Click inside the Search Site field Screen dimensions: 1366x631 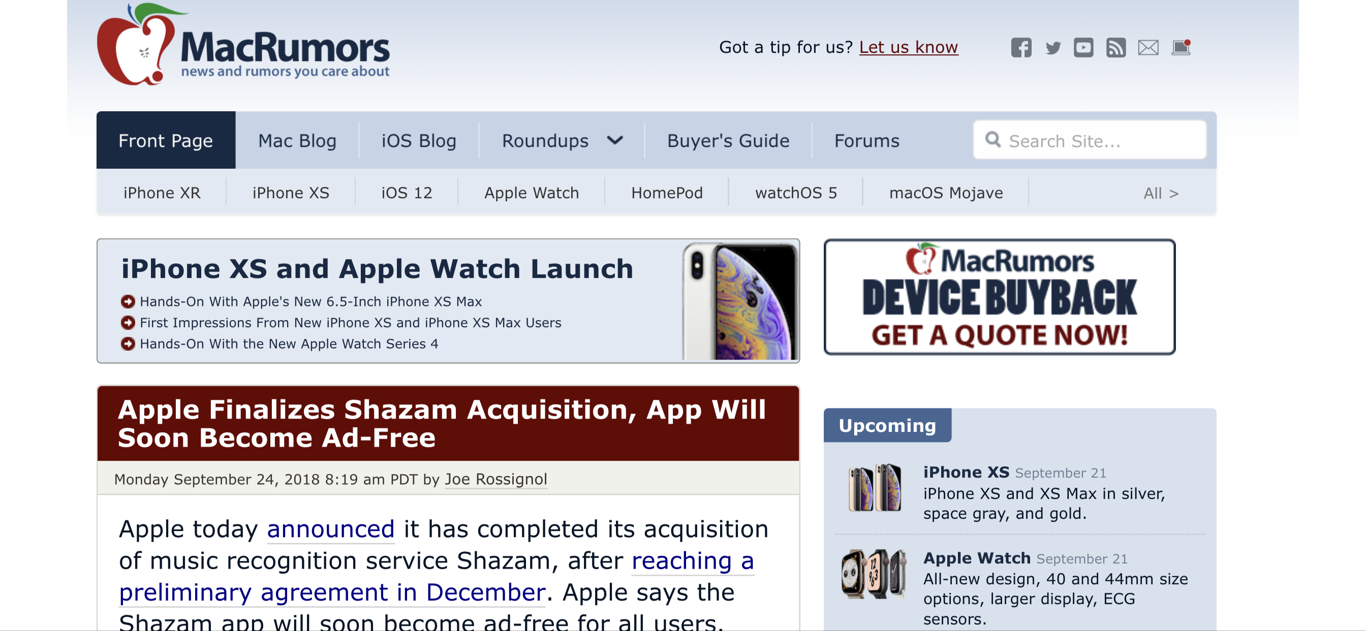click(x=1090, y=140)
